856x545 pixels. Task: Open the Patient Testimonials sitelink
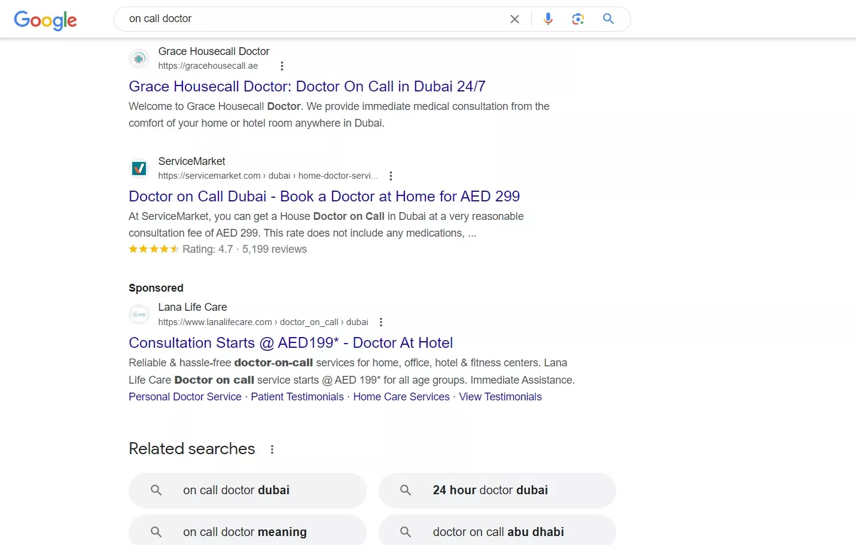(297, 397)
